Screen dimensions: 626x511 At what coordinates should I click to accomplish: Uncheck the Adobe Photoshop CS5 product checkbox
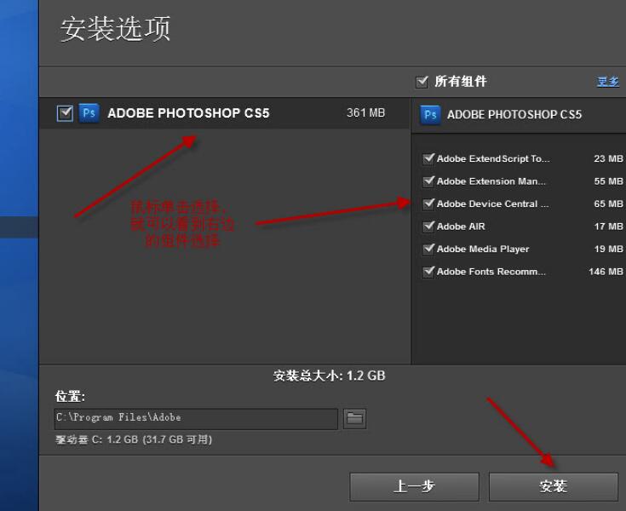point(65,113)
